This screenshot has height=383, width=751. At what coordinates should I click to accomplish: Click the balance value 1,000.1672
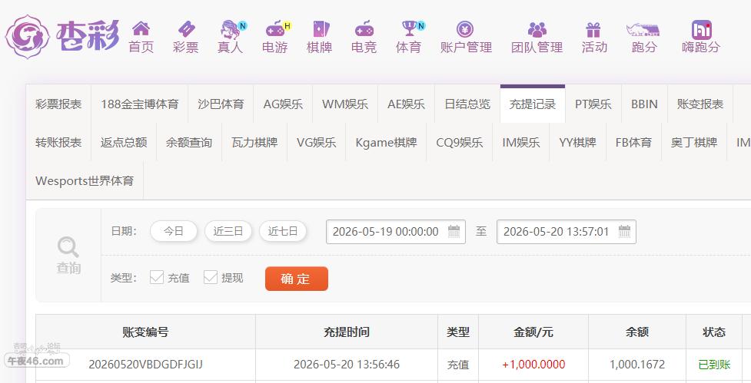[637, 365]
